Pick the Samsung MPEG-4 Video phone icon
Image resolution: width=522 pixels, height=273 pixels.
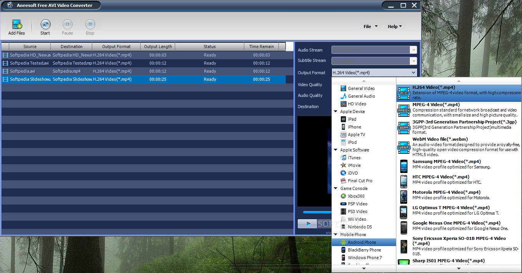click(x=404, y=166)
